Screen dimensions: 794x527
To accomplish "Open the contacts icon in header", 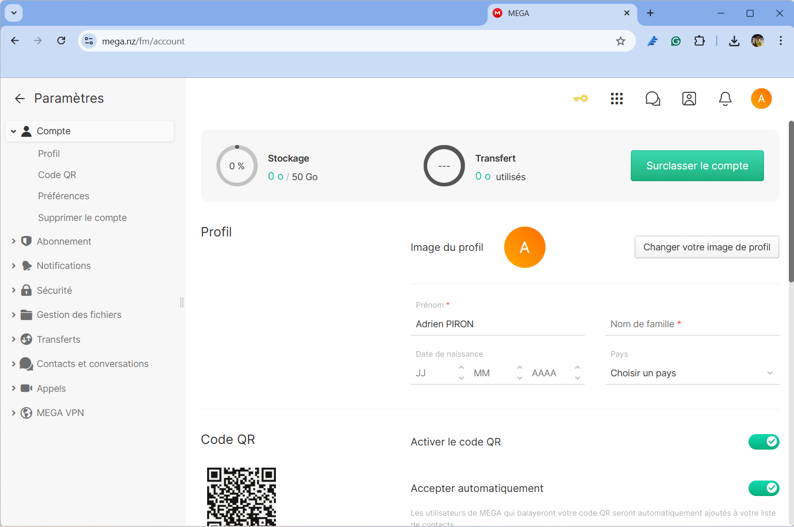I will (689, 99).
